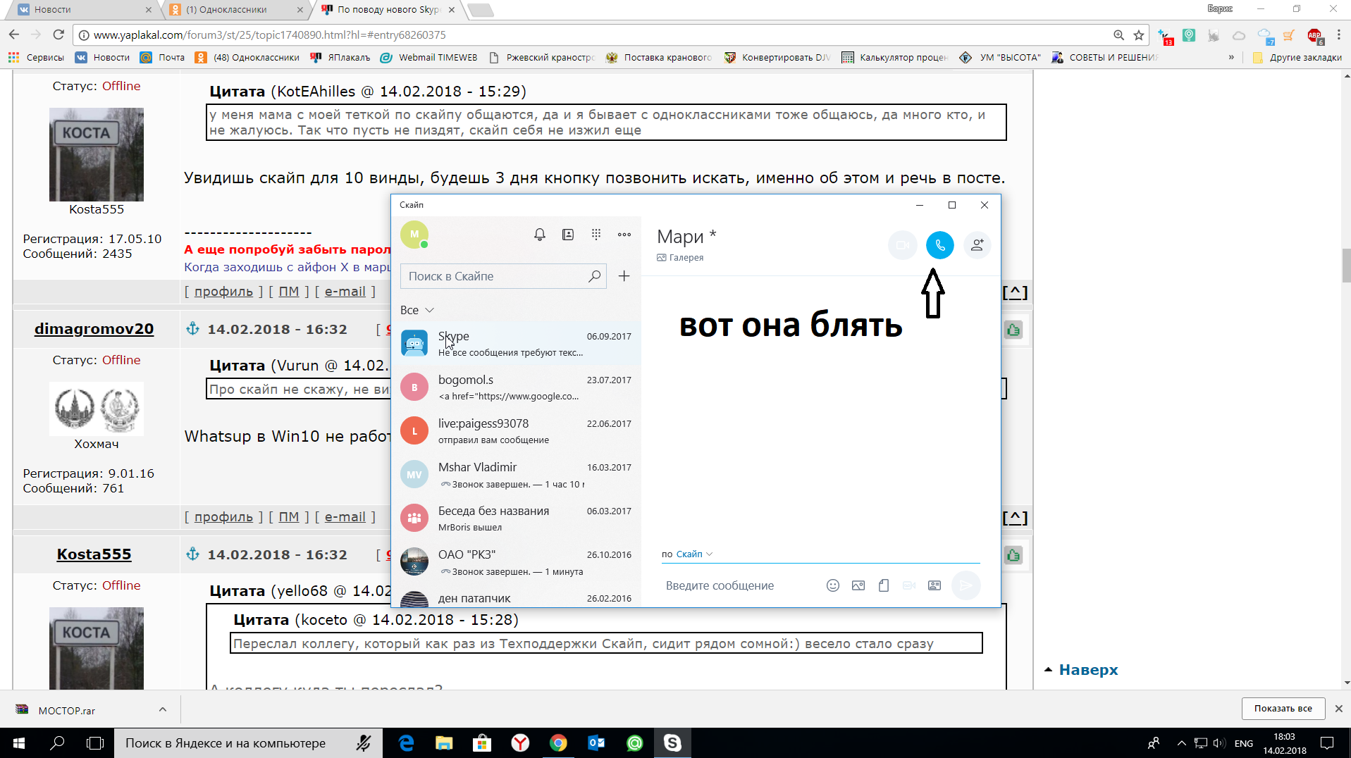Open Outlook from the taskbar

(x=596, y=743)
